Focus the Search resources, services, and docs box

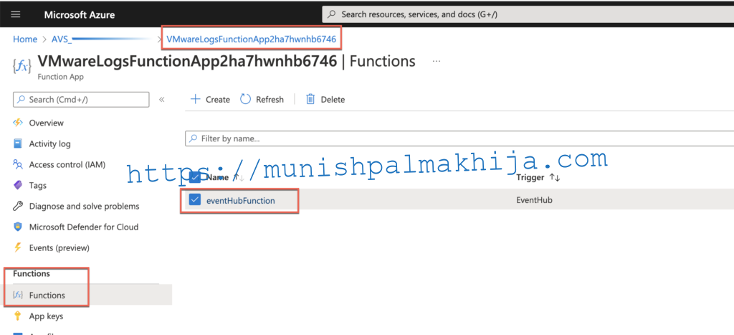pos(528,14)
